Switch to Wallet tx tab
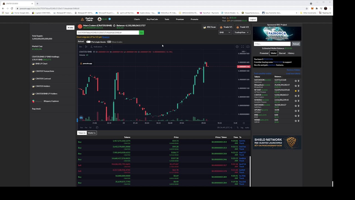 (x=92, y=133)
